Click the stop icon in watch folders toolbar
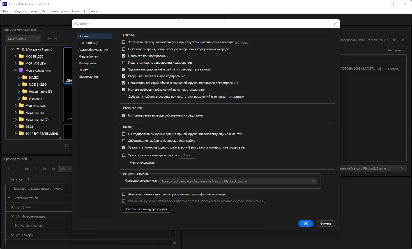 (x=394, y=40)
